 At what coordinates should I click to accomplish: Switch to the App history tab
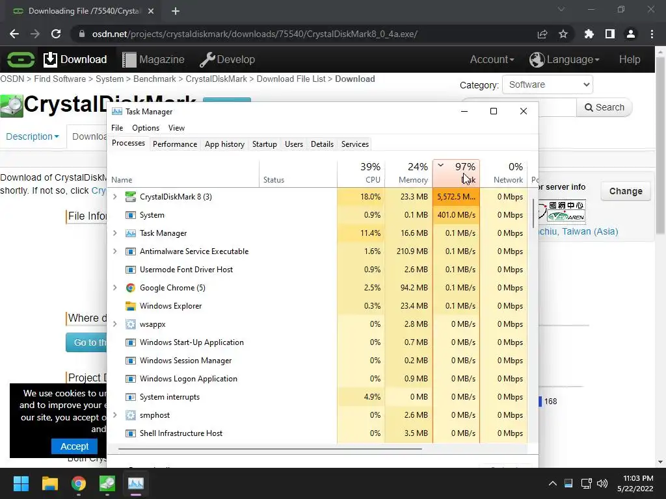(x=224, y=144)
